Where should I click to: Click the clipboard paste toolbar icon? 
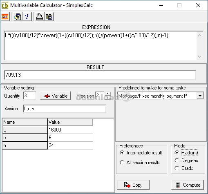coord(49,17)
